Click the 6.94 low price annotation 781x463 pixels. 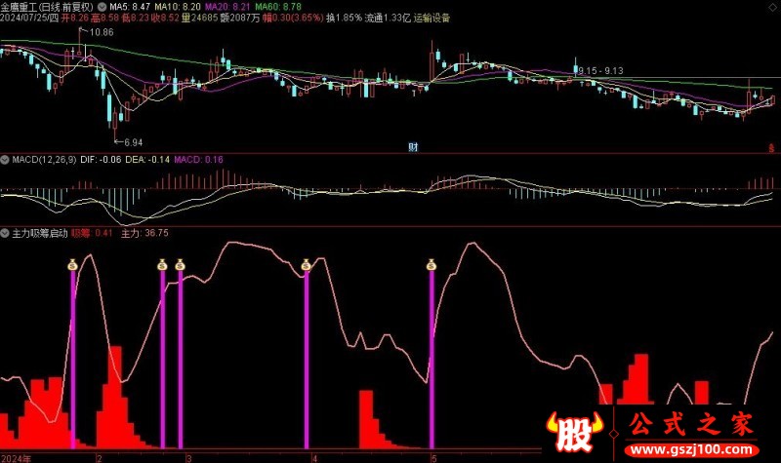pyautogui.click(x=133, y=142)
